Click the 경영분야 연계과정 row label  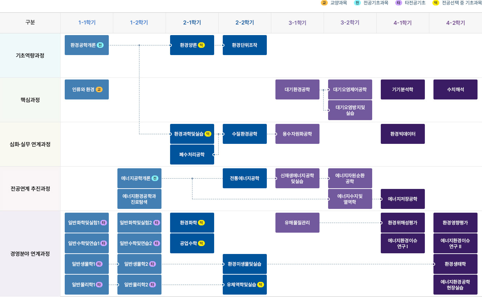30,254
